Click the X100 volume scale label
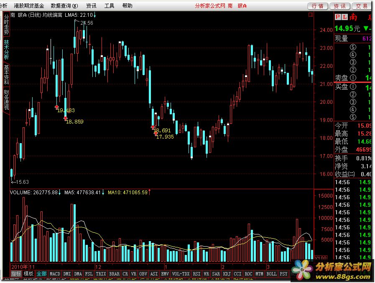 [321, 258]
